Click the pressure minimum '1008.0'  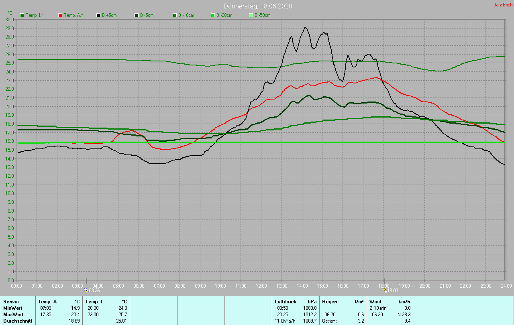pyautogui.click(x=310, y=308)
